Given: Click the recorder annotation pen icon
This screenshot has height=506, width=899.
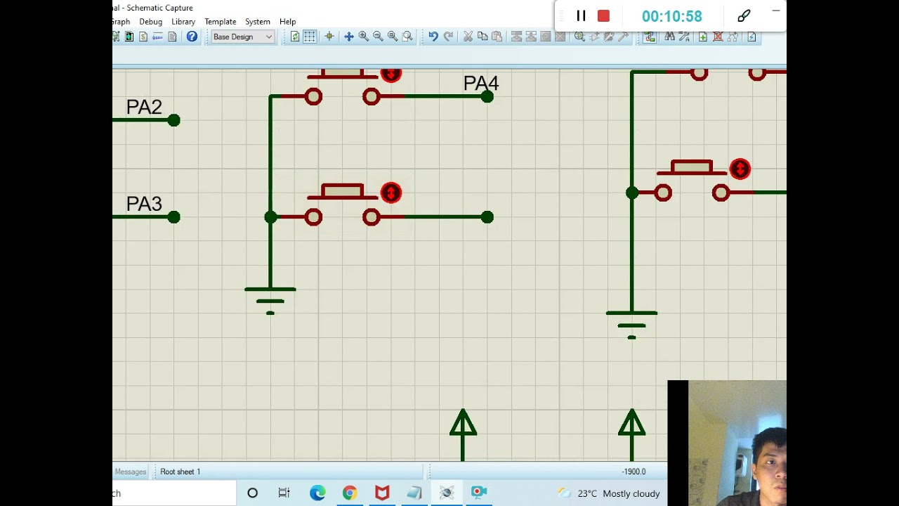Looking at the screenshot, I should [x=744, y=15].
